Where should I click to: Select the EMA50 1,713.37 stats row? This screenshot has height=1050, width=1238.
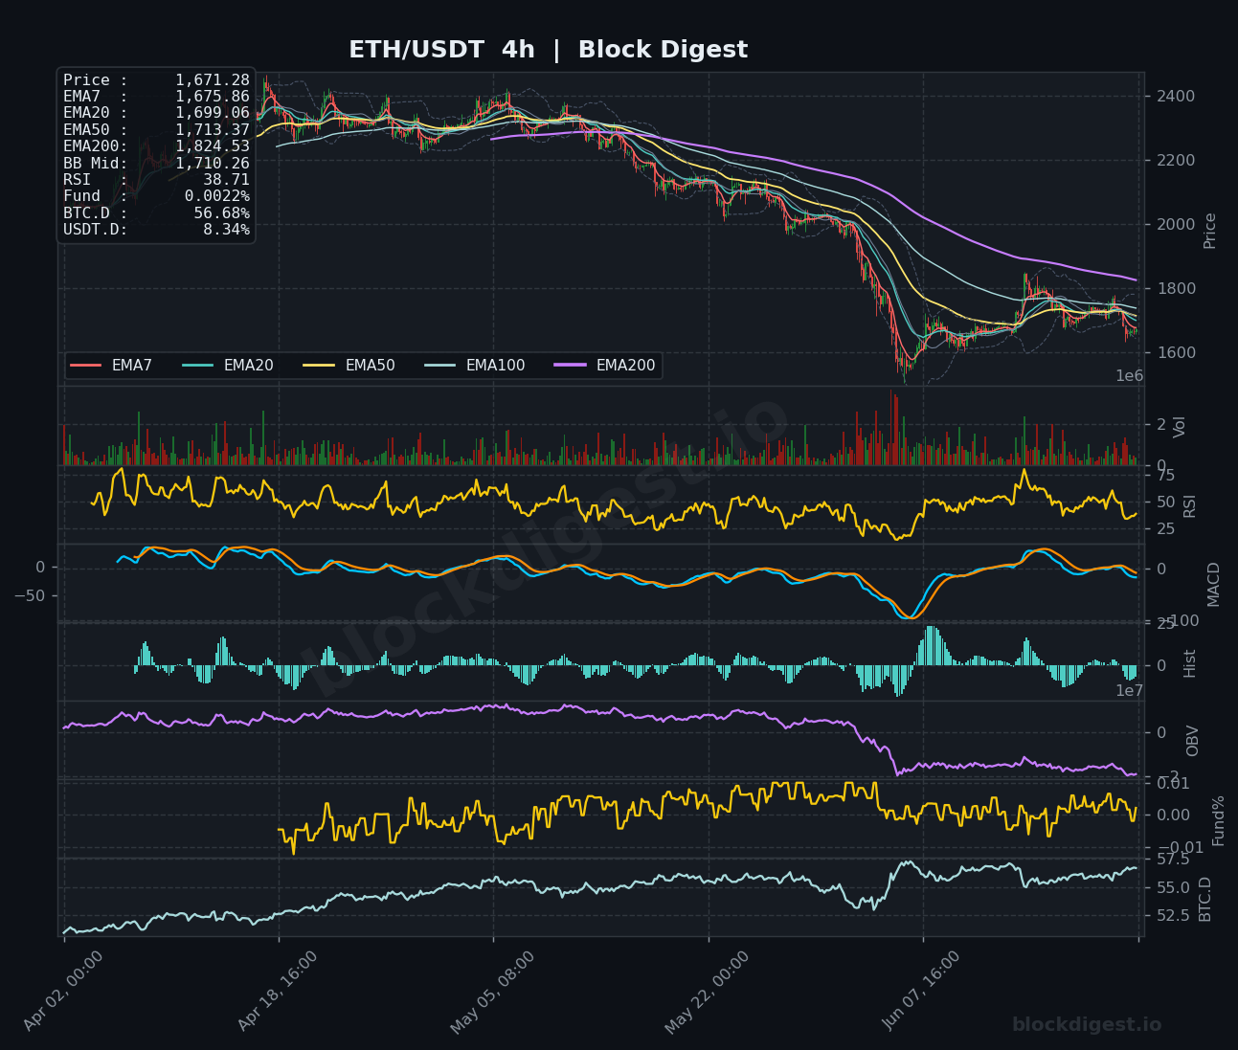(156, 130)
